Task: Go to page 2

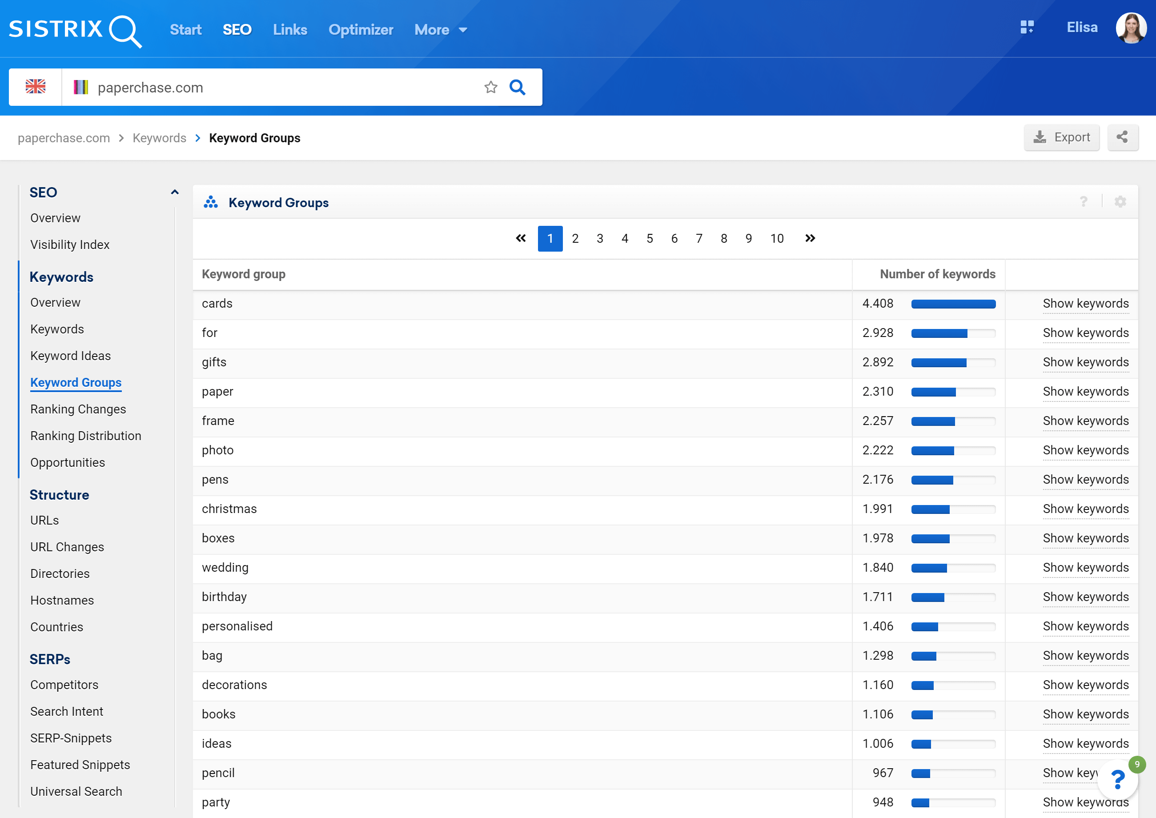Action: click(575, 238)
